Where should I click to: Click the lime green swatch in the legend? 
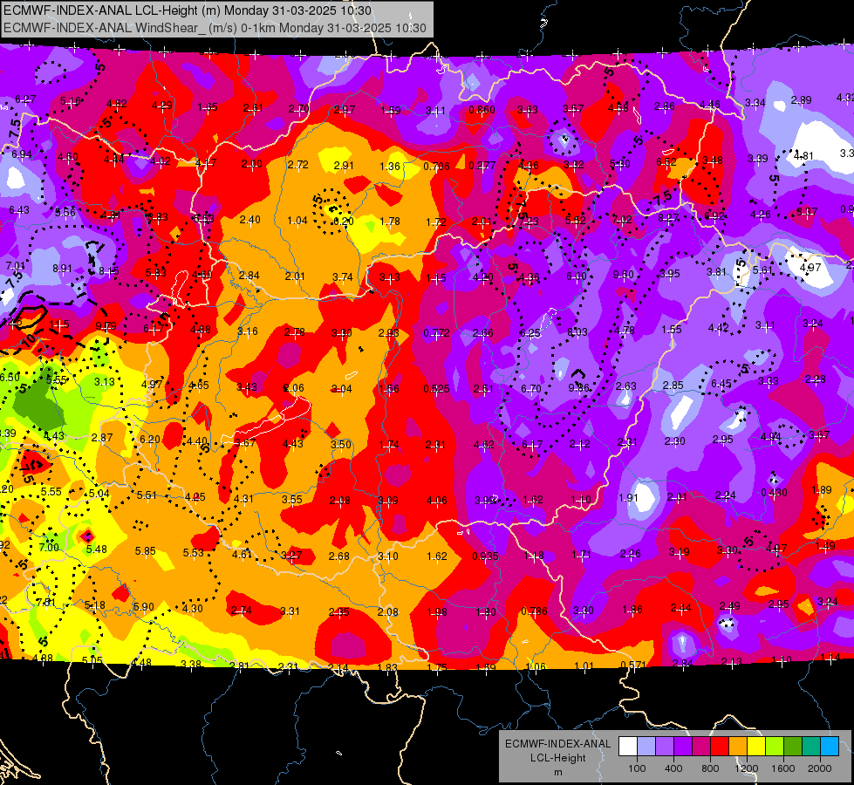[775, 747]
